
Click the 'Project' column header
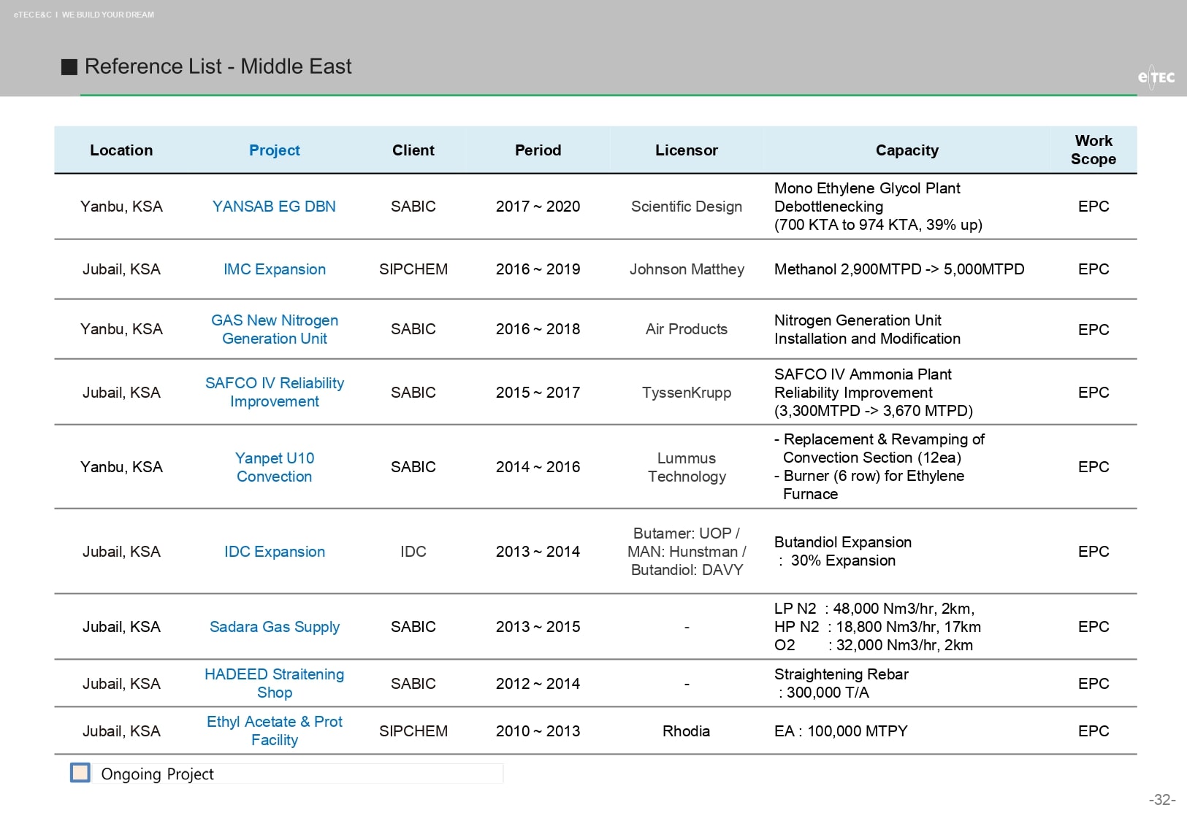click(x=275, y=150)
